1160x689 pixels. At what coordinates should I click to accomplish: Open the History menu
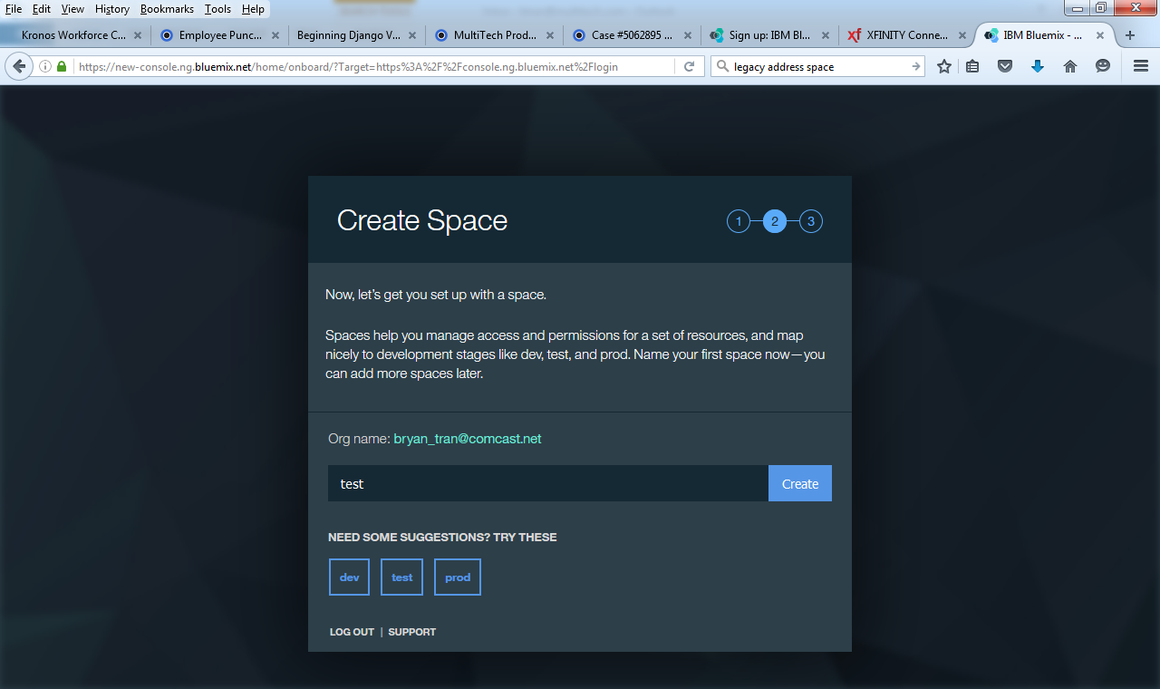coord(112,9)
